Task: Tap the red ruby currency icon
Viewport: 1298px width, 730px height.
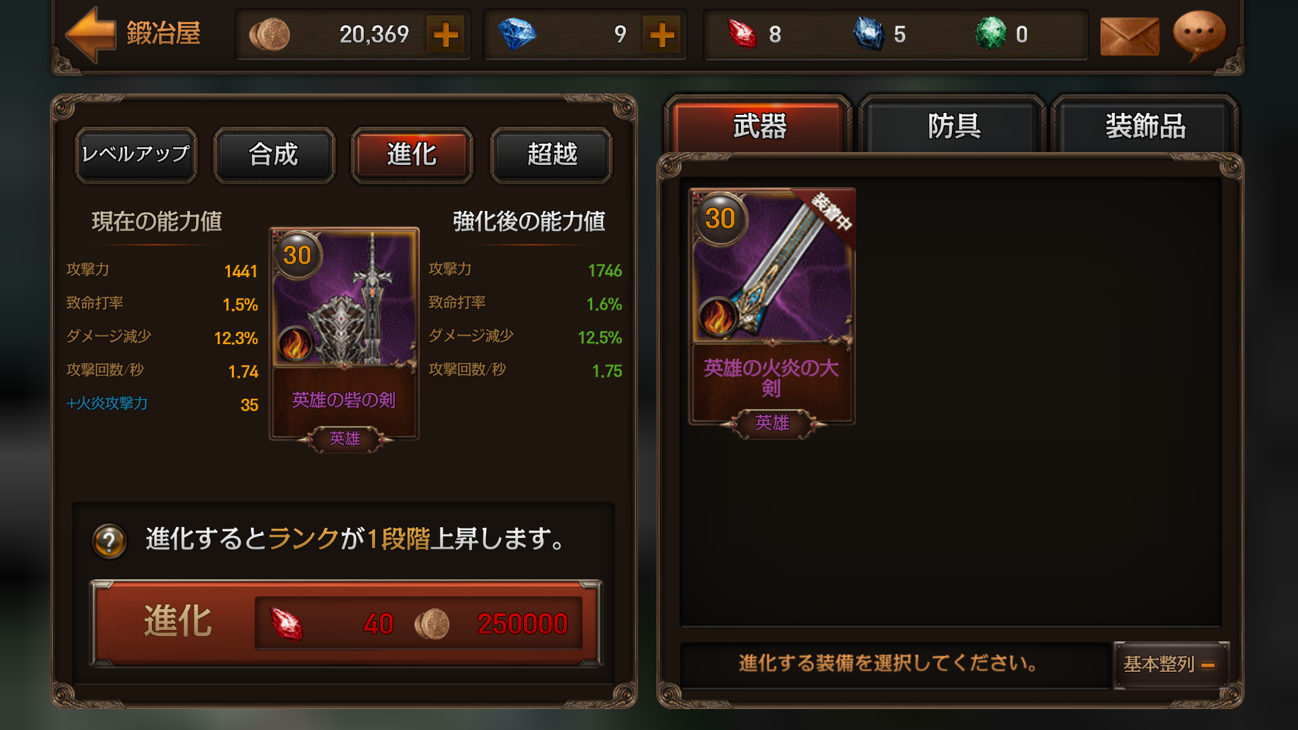Action: point(742,34)
